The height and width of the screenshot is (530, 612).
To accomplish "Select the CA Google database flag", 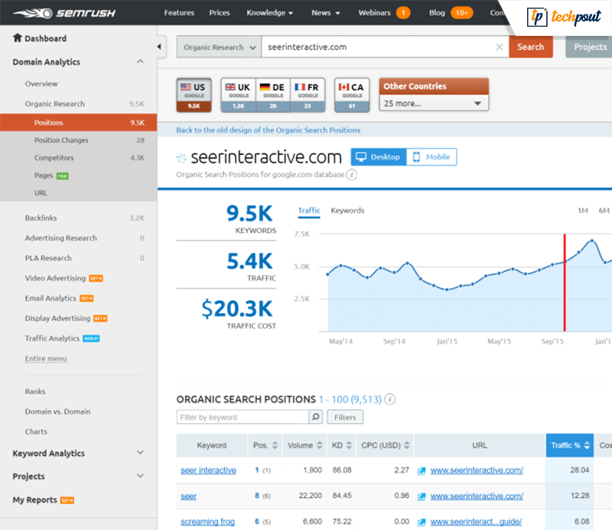I will coord(352,95).
